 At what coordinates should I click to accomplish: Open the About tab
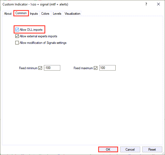pos(8,14)
